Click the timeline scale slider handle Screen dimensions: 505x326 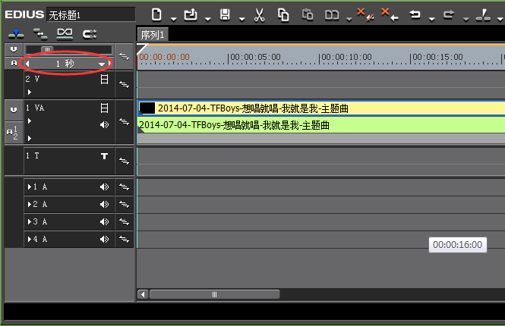48,50
